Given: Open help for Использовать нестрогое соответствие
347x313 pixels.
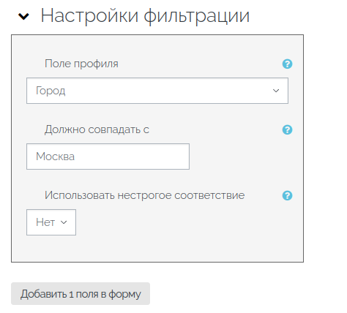Looking at the screenshot, I should [x=287, y=195].
